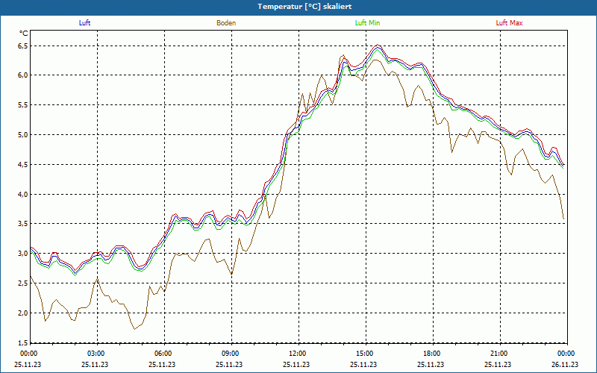This screenshot has width=597, height=373.
Task: Click the °C unit label on y-axis
Action: click(x=23, y=34)
